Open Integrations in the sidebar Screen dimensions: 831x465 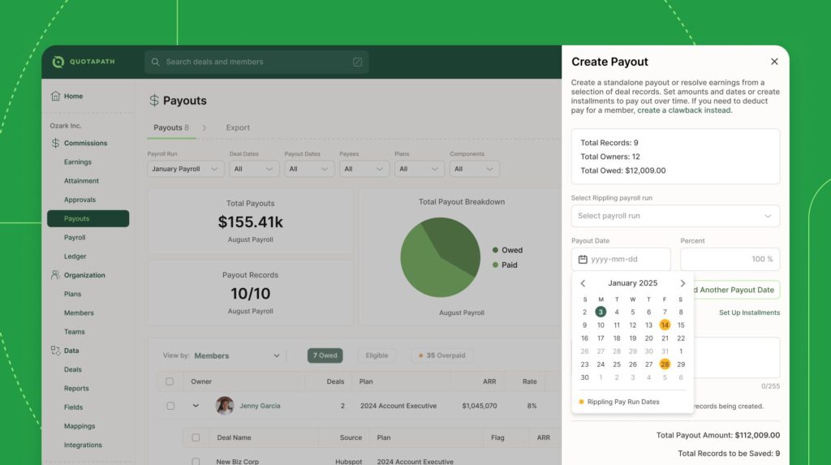coord(83,445)
